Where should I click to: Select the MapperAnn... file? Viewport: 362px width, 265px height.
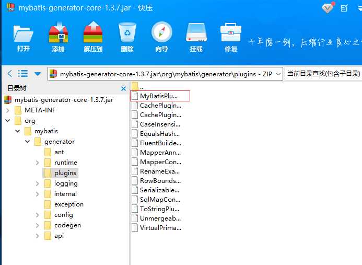pyautogui.click(x=157, y=153)
